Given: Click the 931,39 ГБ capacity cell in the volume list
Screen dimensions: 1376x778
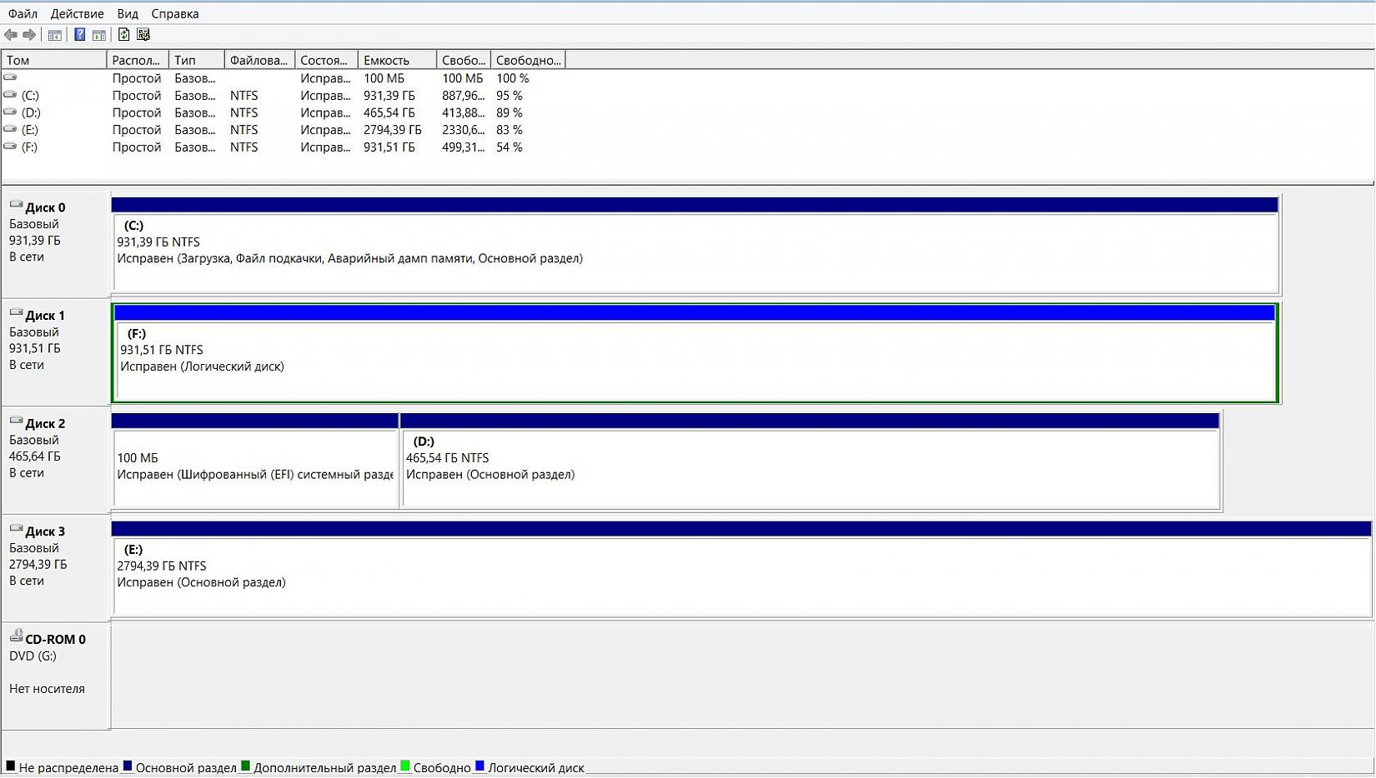Looking at the screenshot, I should (389, 96).
